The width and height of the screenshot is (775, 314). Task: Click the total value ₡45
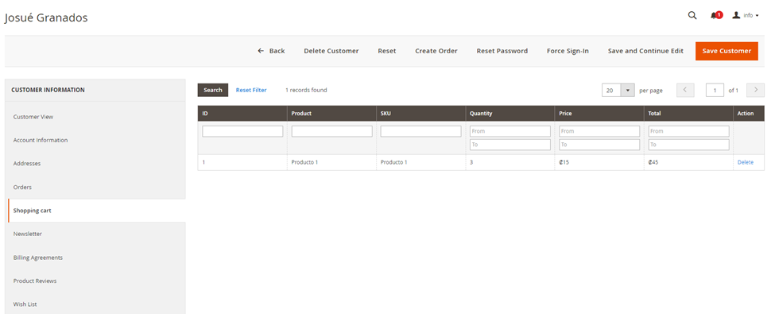653,162
